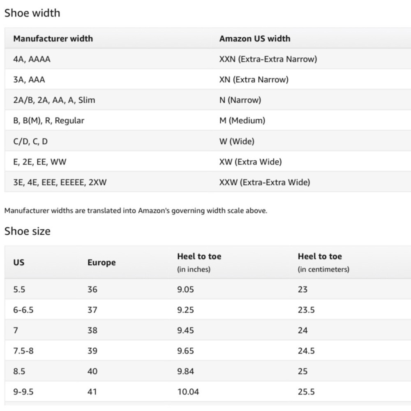The height and width of the screenshot is (411, 411).
Task: Click the "Europe" size column header
Action: (101, 263)
